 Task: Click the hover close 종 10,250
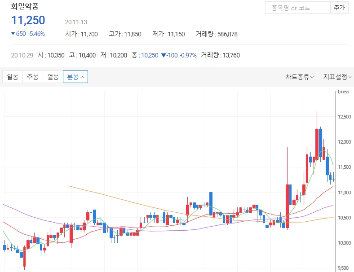point(145,55)
